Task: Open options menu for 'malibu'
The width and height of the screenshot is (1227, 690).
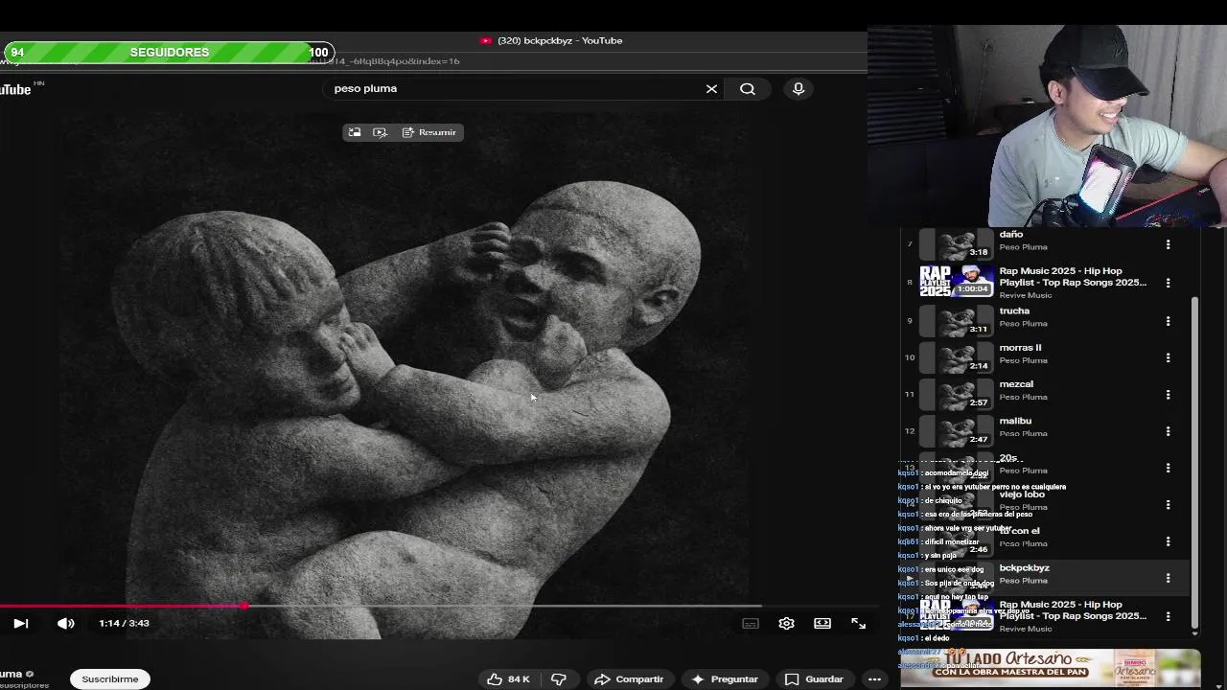Action: coord(1168,431)
